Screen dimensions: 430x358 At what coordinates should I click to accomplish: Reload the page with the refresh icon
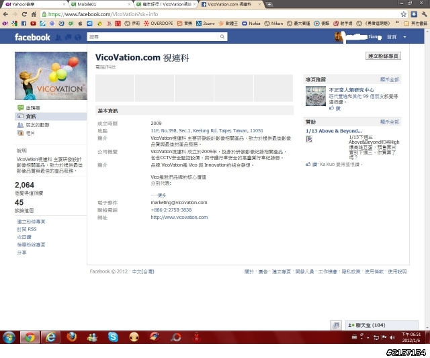click(24, 14)
